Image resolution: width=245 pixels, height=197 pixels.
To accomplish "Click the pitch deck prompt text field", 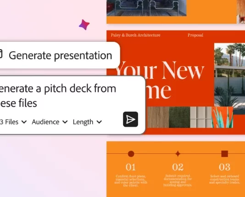I will [58, 96].
